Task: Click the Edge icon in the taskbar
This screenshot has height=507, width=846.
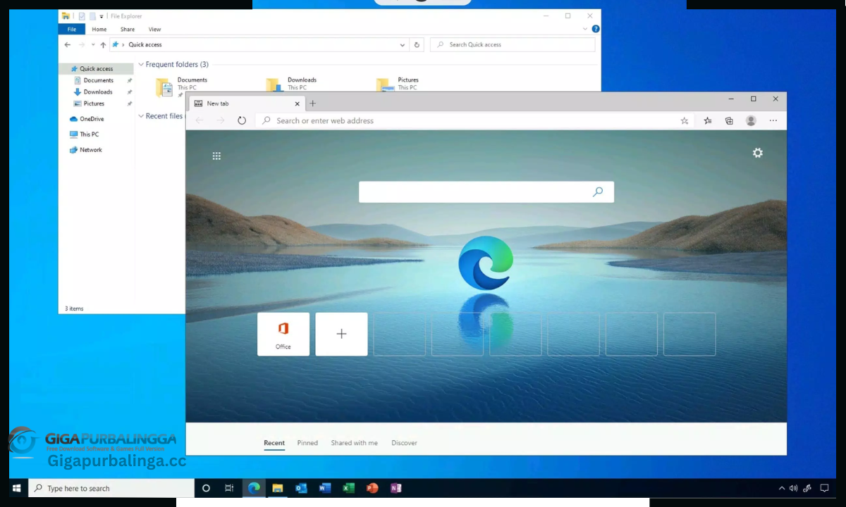Action: pos(254,488)
